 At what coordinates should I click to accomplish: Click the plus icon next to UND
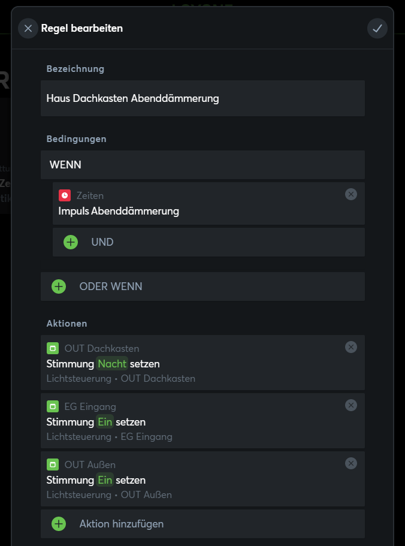click(71, 242)
